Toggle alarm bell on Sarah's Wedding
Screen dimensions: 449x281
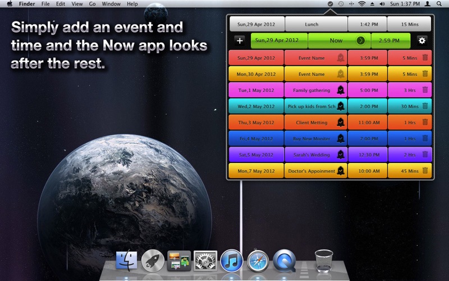(x=340, y=155)
